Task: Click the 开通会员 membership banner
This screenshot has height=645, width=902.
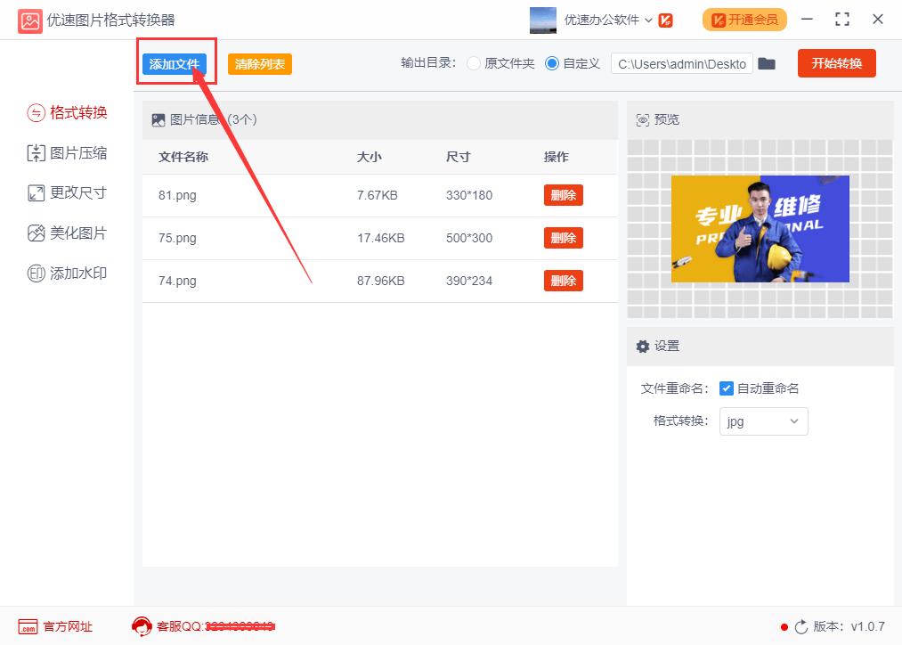Action: tap(744, 19)
